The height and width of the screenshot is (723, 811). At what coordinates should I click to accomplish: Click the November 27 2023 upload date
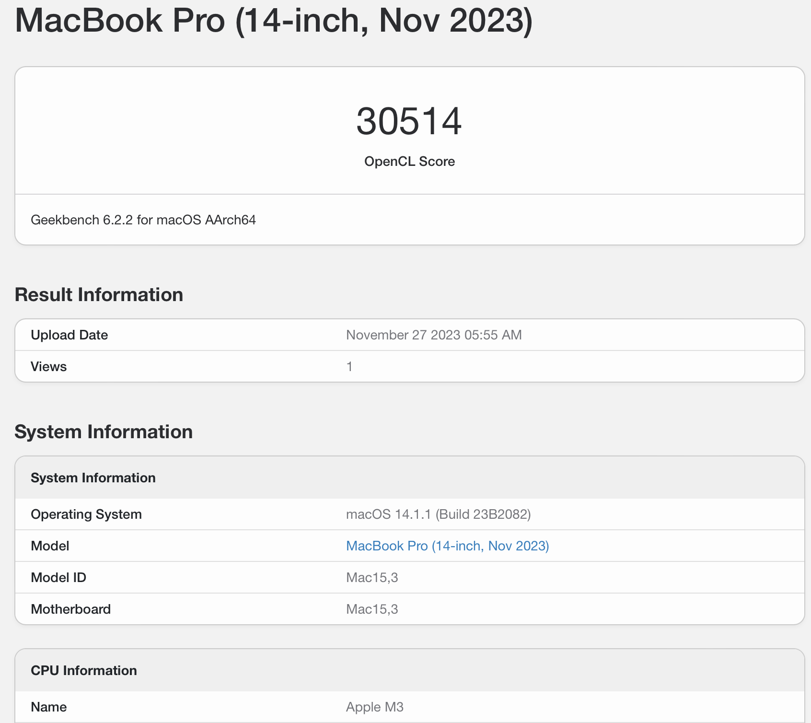pyautogui.click(x=434, y=335)
